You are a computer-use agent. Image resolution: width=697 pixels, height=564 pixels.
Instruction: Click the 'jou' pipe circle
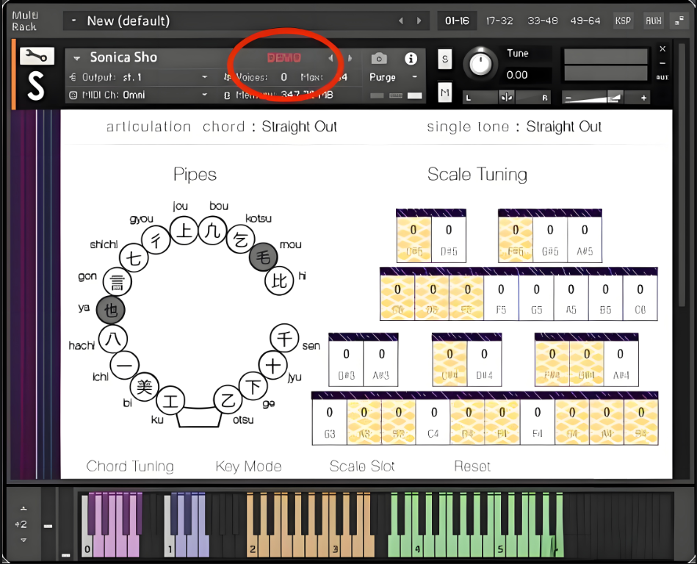click(x=184, y=231)
